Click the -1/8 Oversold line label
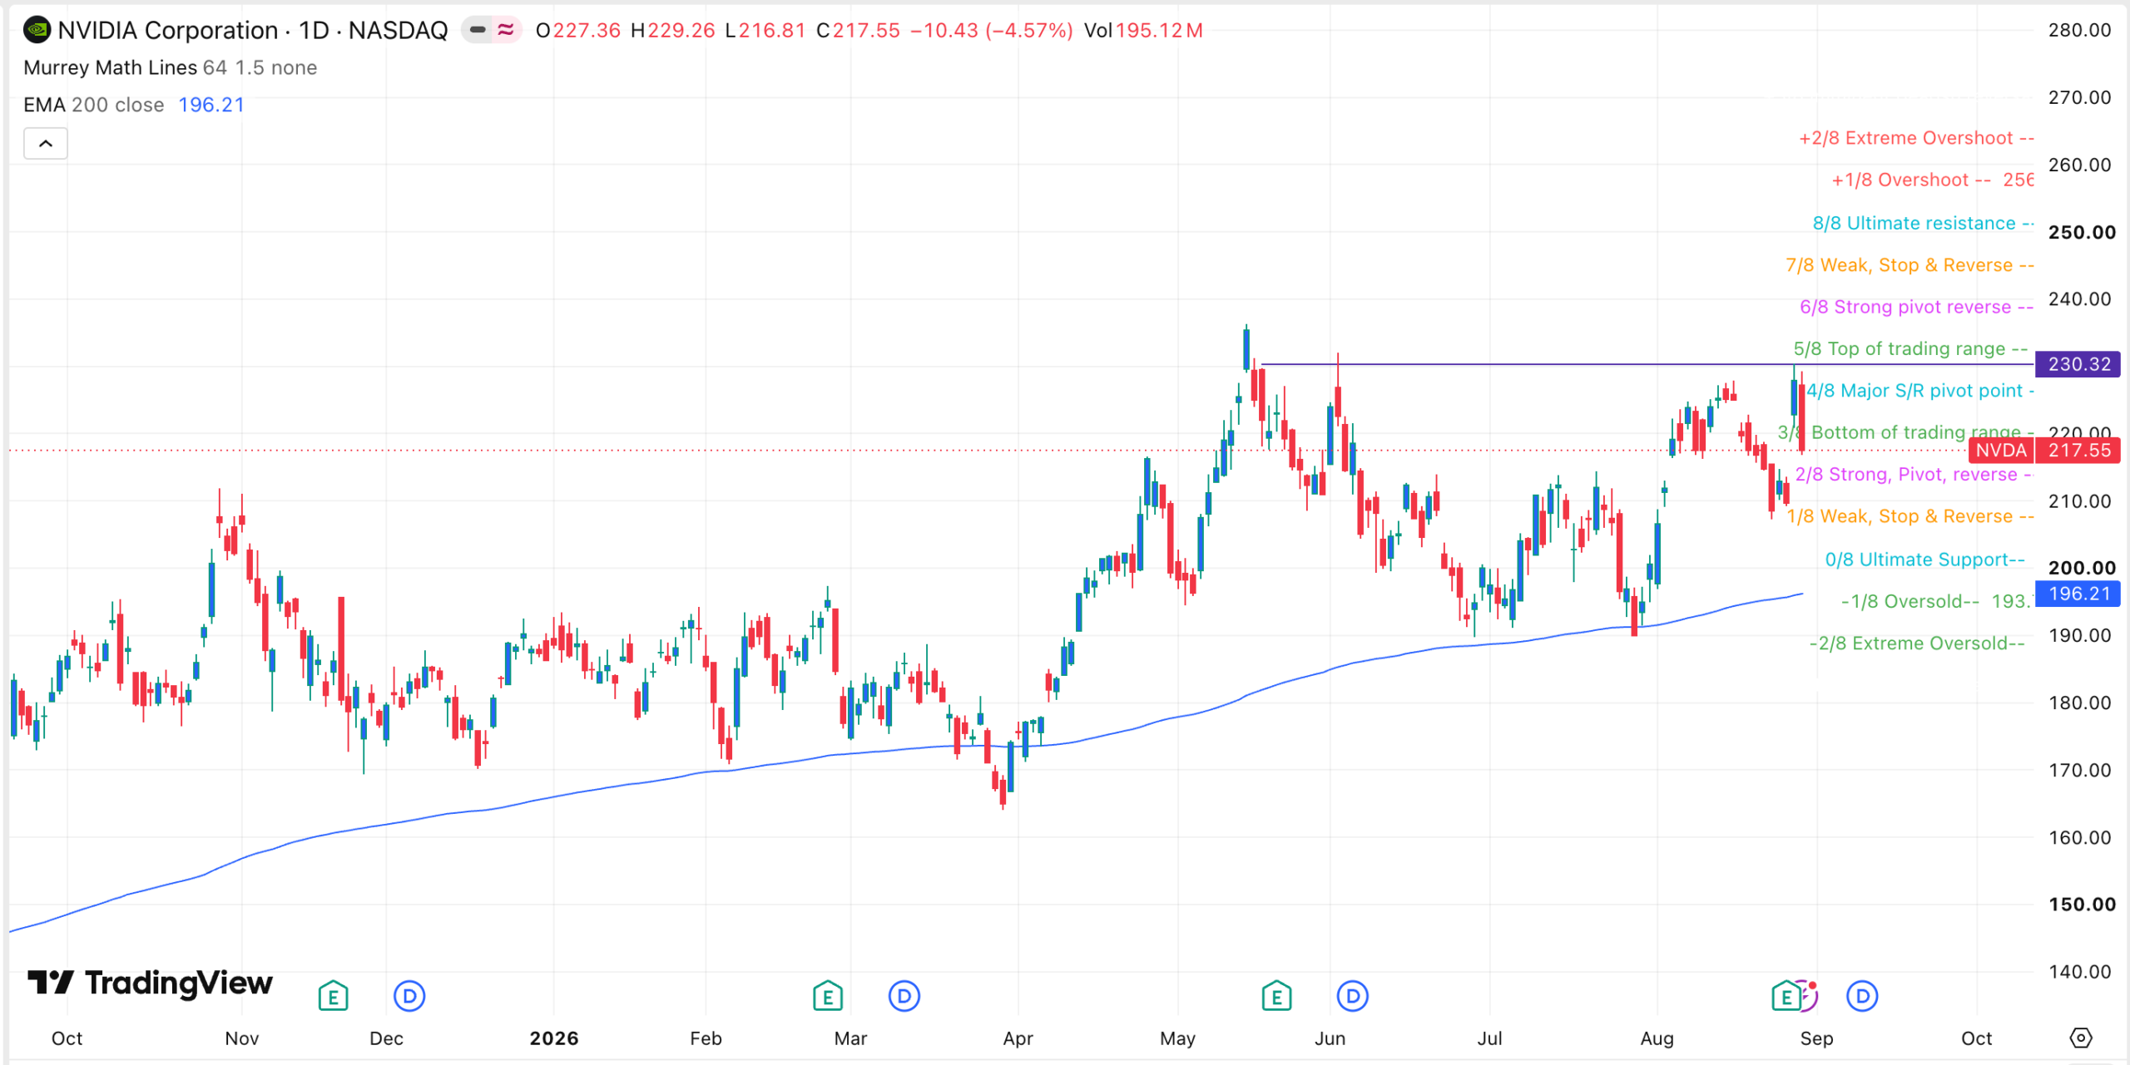2130x1065 pixels. coord(1937,601)
